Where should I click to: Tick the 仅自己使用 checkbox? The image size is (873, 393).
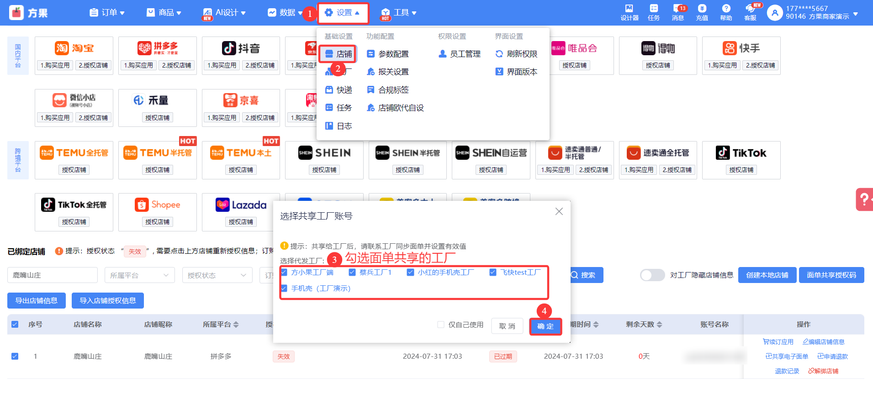(441, 325)
